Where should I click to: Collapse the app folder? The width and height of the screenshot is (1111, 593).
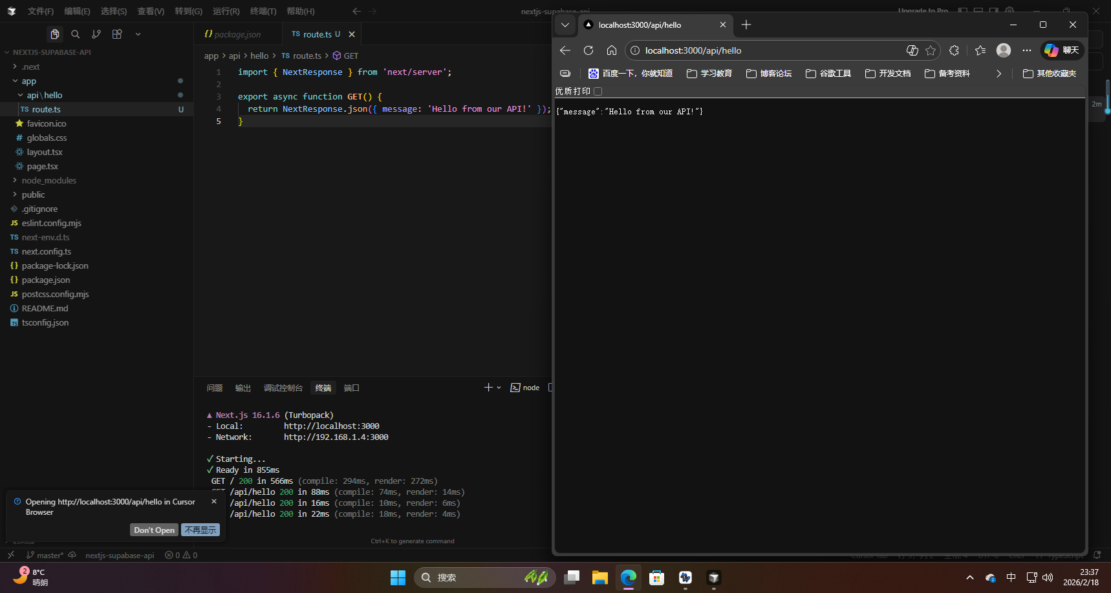coord(28,81)
